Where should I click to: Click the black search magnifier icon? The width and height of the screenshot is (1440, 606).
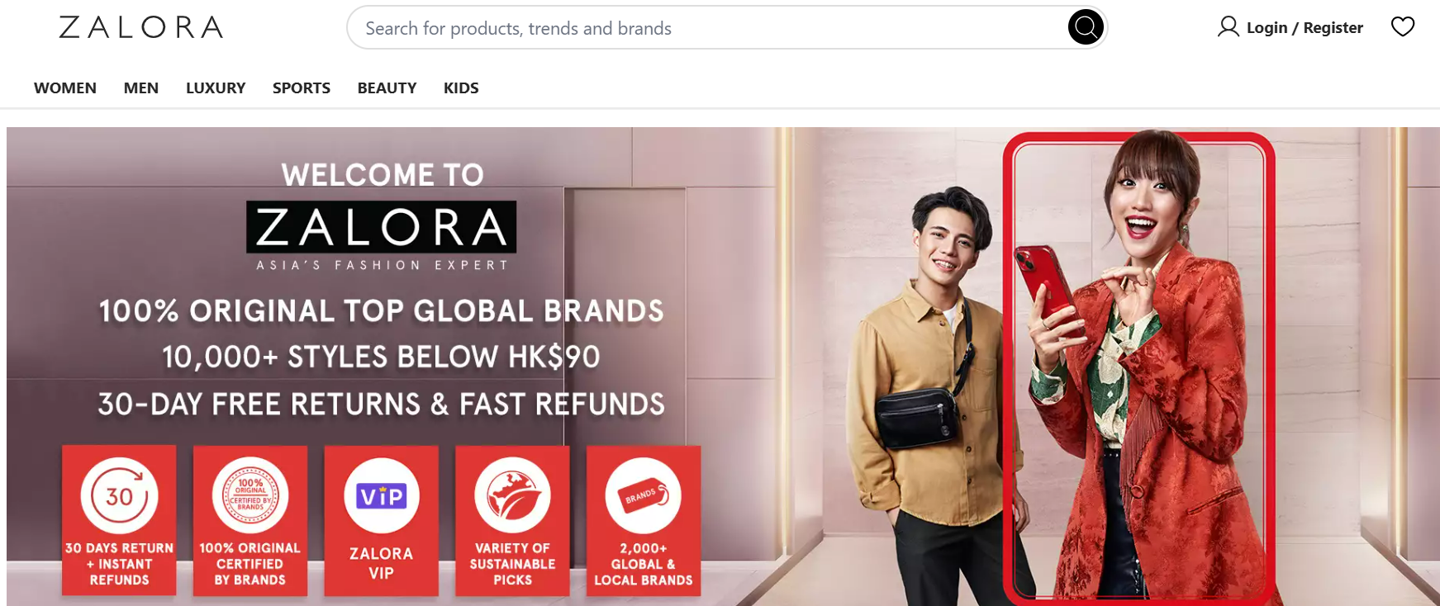pos(1086,27)
